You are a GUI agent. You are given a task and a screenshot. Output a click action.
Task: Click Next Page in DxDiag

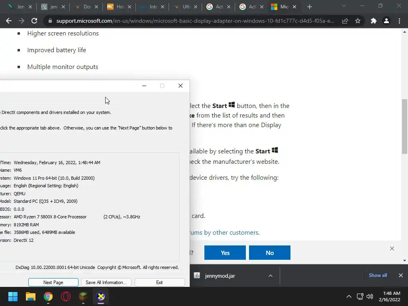[53, 282]
